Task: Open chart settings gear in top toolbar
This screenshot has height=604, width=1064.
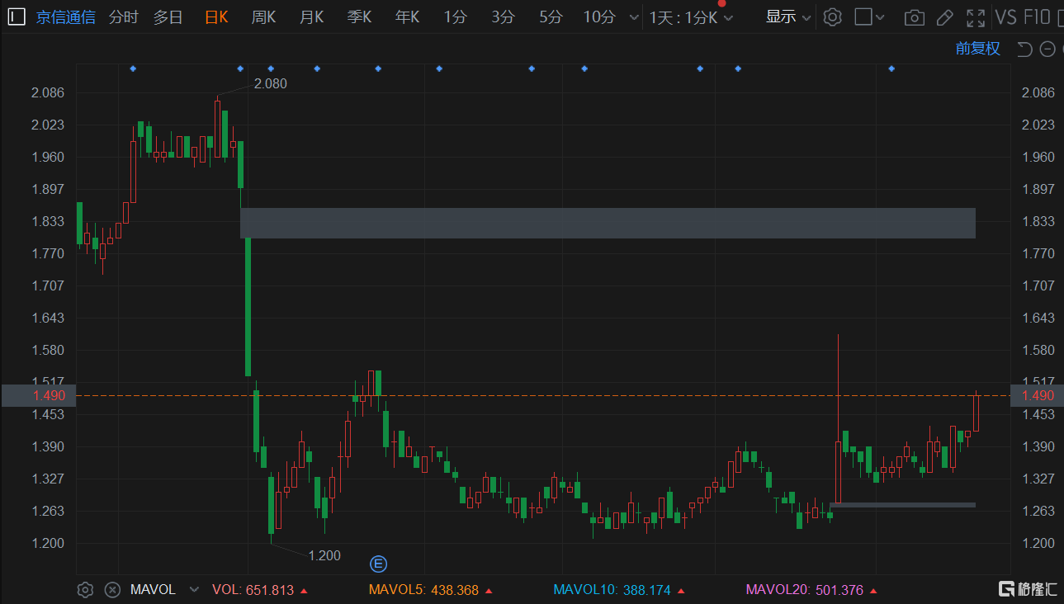Action: click(832, 17)
